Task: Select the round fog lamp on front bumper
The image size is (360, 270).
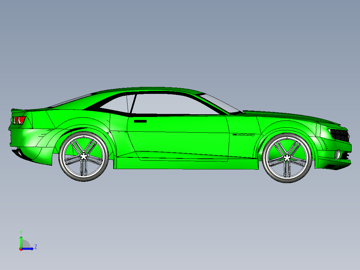Action: [337, 154]
